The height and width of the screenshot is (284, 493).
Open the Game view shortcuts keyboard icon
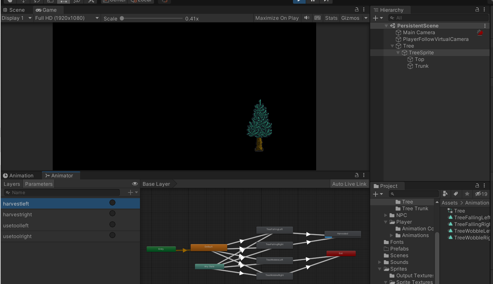coord(317,18)
